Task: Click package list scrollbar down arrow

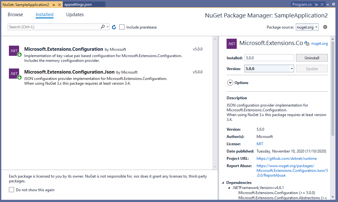Action: coord(215,167)
